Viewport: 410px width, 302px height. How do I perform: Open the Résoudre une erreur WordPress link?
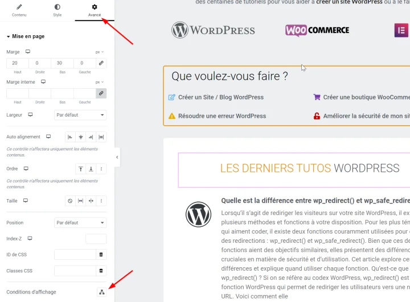[222, 116]
